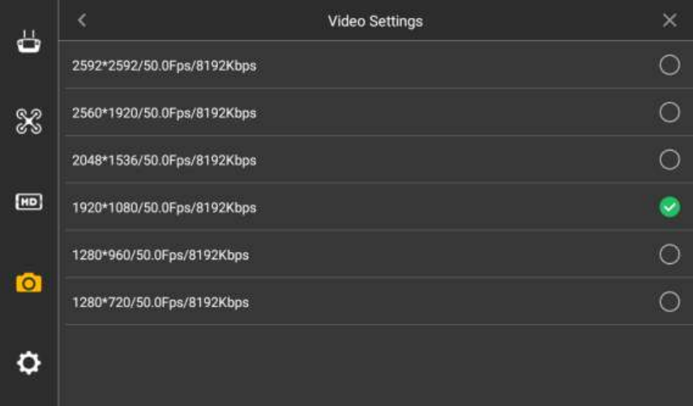The height and width of the screenshot is (406, 693).
Task: Select the 1280*720 radio button
Action: point(669,301)
